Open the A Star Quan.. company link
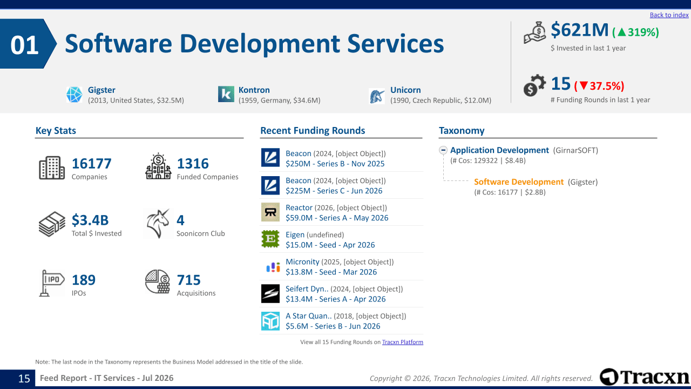Image resolution: width=691 pixels, height=389 pixels. [x=309, y=316]
